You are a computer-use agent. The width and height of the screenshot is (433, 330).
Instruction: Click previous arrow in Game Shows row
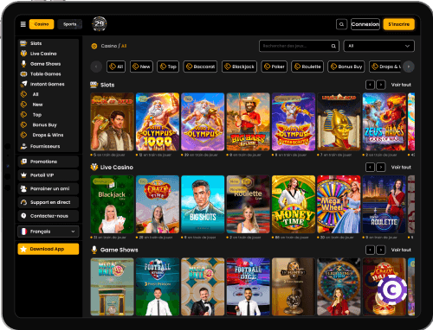[370, 250]
